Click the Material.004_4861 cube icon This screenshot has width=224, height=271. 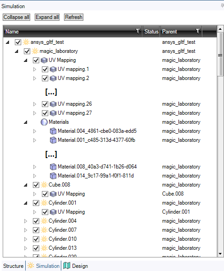tap(53, 131)
